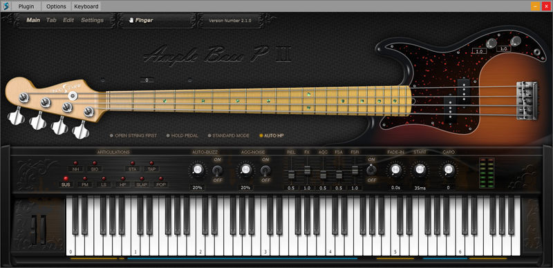Click the right modulation wheel
Viewport: 553px width, 268px height.
(x=43, y=230)
